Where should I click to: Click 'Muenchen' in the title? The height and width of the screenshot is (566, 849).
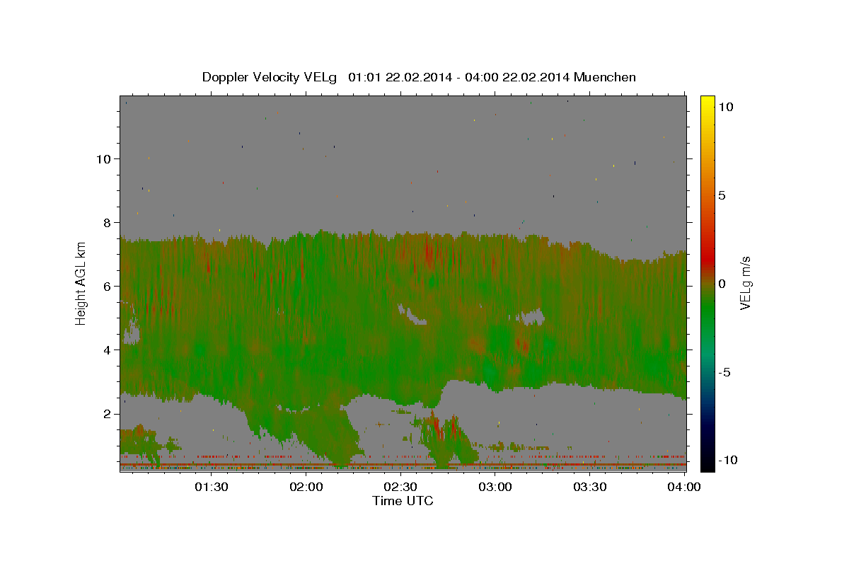pos(605,77)
